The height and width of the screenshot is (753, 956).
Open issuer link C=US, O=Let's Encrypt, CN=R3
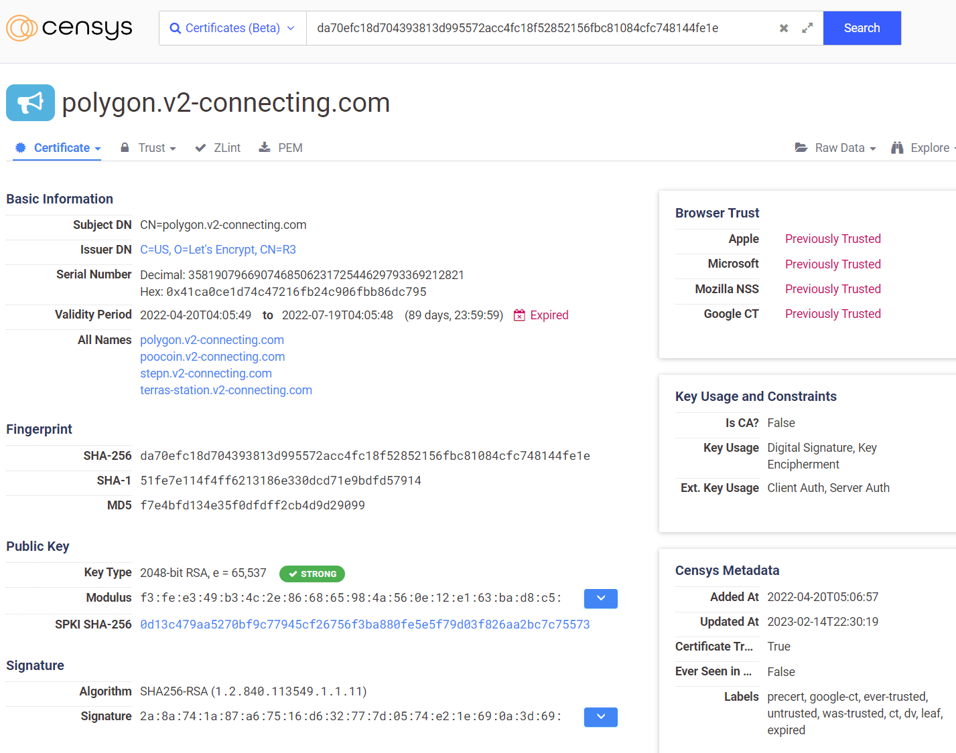[218, 250]
